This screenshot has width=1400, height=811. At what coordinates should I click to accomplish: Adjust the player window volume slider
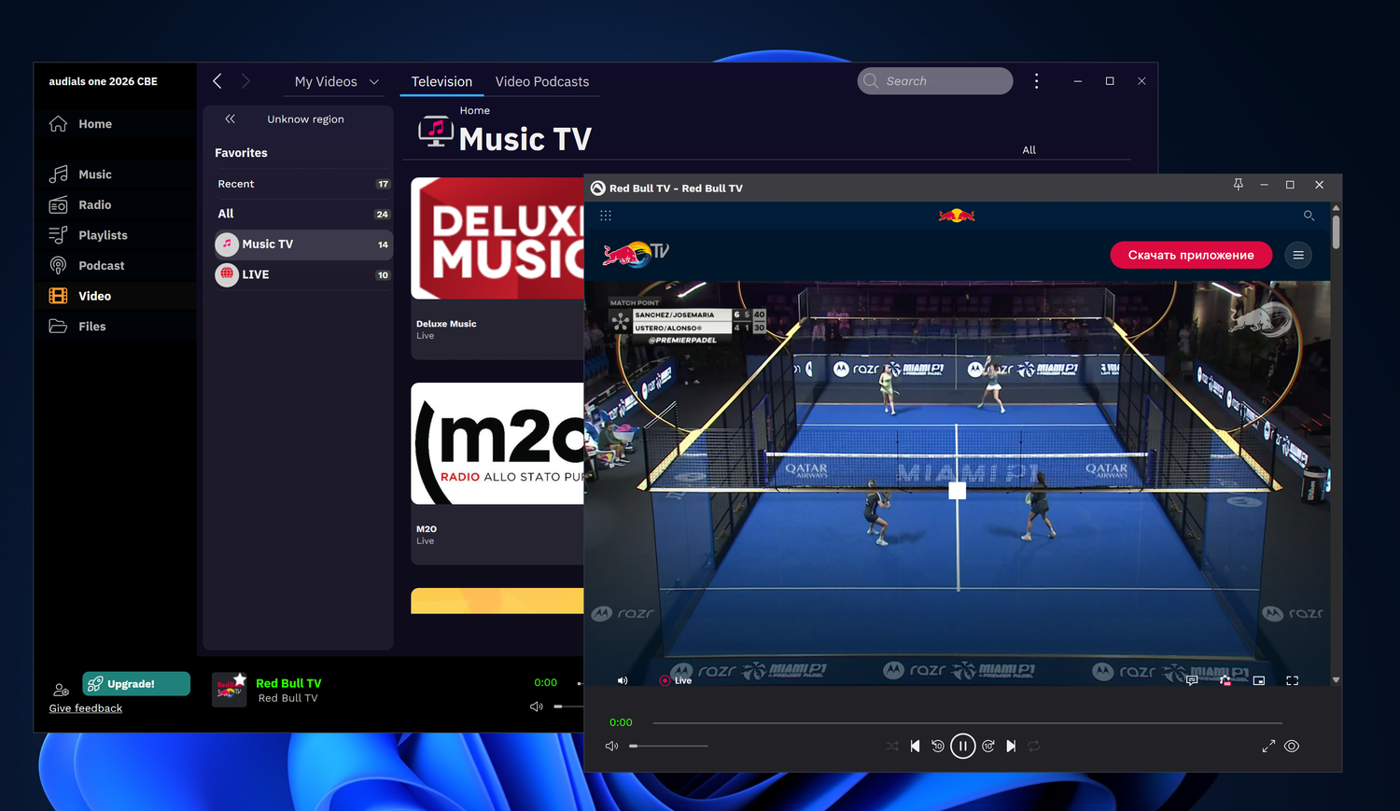click(x=668, y=747)
